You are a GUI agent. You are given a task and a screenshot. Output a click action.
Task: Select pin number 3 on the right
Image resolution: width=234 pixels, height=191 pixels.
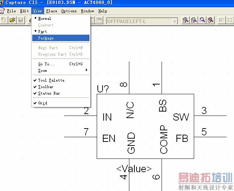(x=204, y=110)
